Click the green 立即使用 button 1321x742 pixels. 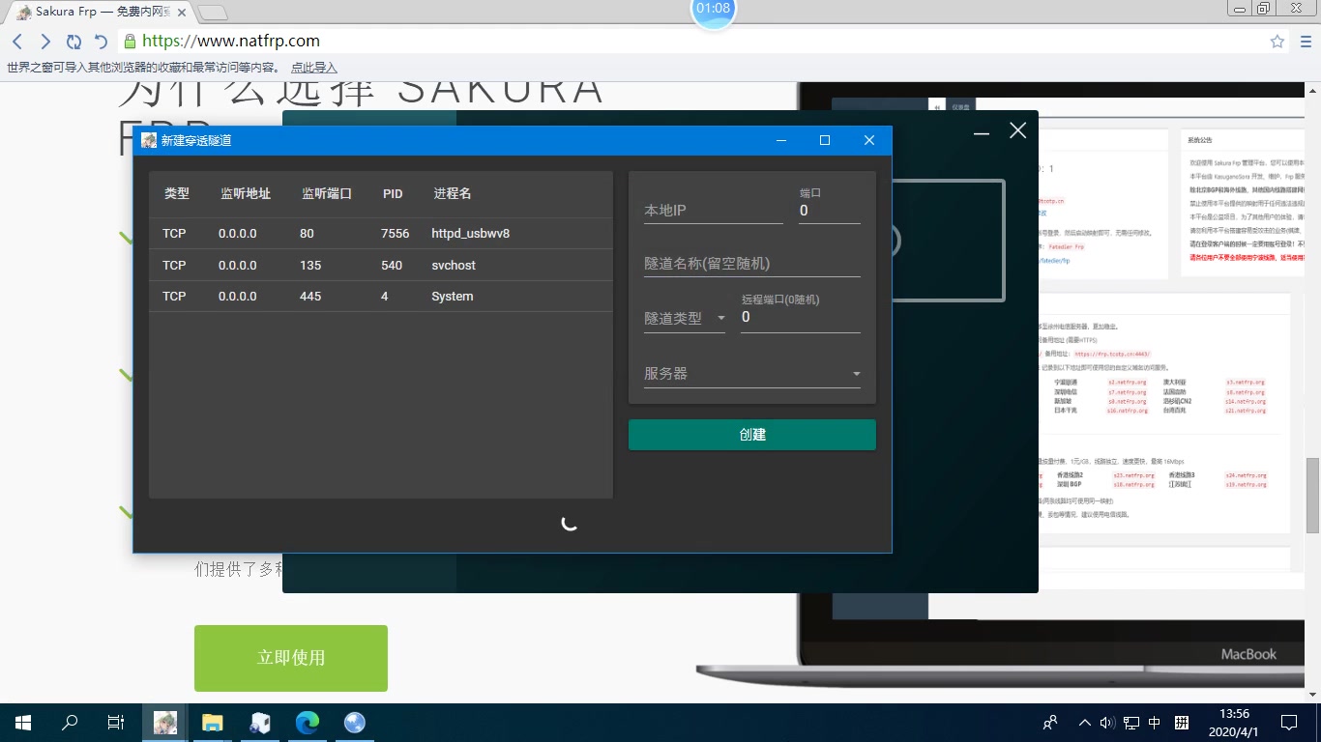coord(291,658)
